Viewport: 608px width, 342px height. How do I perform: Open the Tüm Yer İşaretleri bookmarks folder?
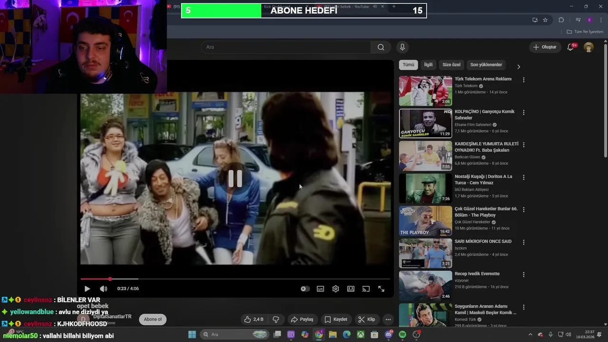tap(585, 32)
